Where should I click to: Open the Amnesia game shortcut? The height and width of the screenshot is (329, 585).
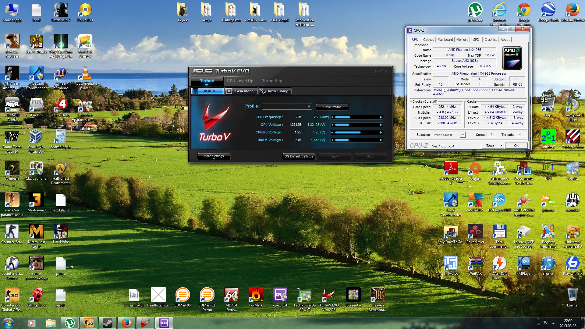click(x=12, y=171)
